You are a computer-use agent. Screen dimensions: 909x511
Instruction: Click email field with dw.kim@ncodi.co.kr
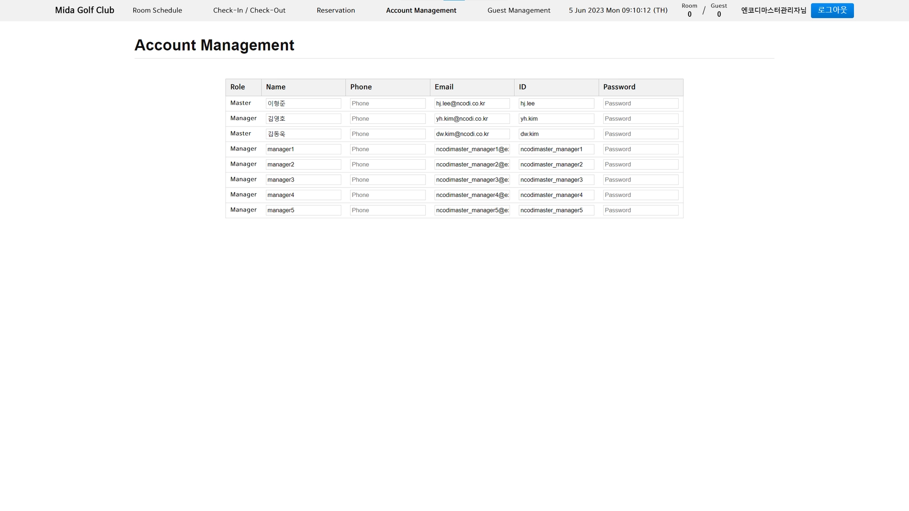tap(472, 134)
